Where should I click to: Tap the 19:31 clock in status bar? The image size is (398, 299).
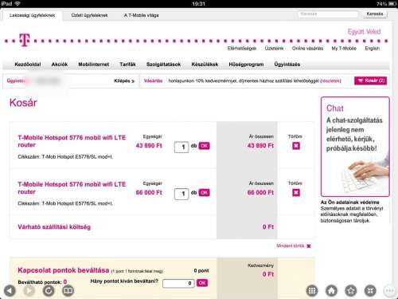tap(198, 4)
